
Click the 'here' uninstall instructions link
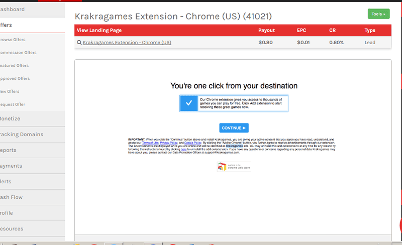pyautogui.click(x=183, y=149)
